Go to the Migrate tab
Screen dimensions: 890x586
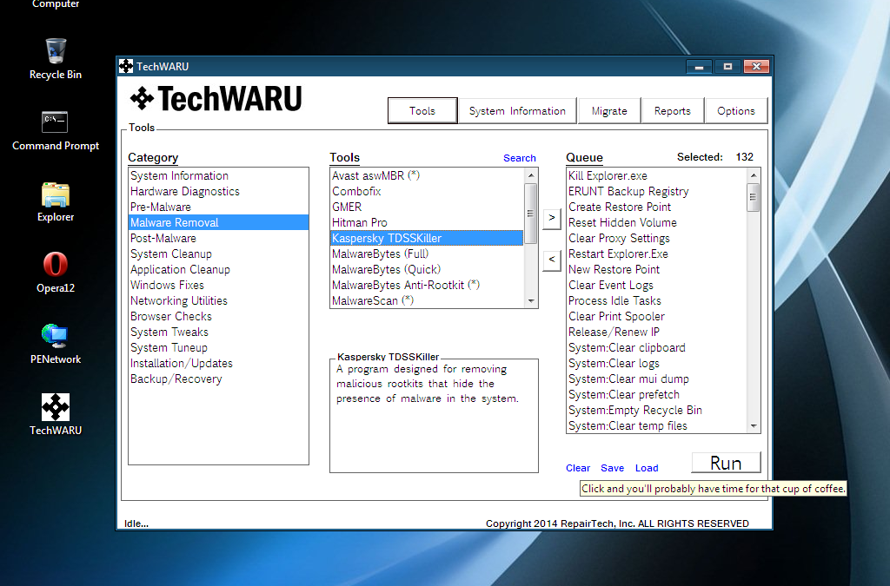point(609,110)
